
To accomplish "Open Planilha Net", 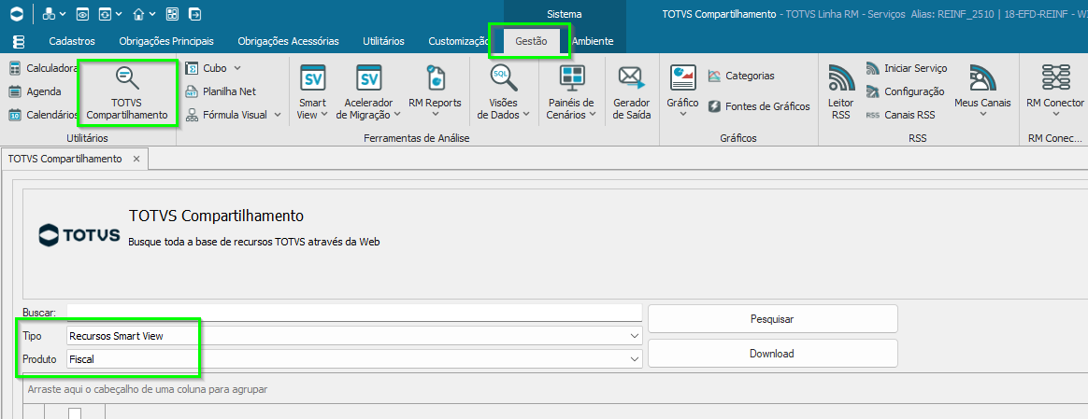I will tap(221, 91).
